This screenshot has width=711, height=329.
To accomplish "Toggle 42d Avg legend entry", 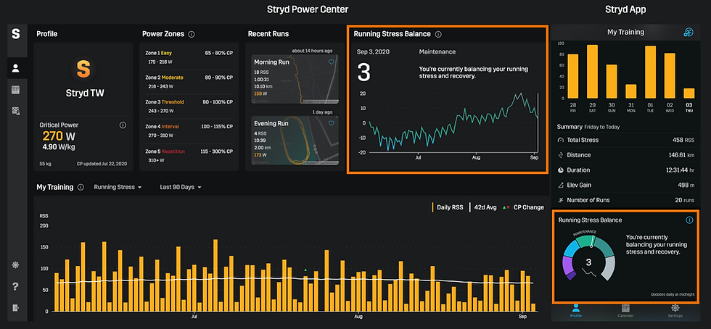I will [483, 207].
